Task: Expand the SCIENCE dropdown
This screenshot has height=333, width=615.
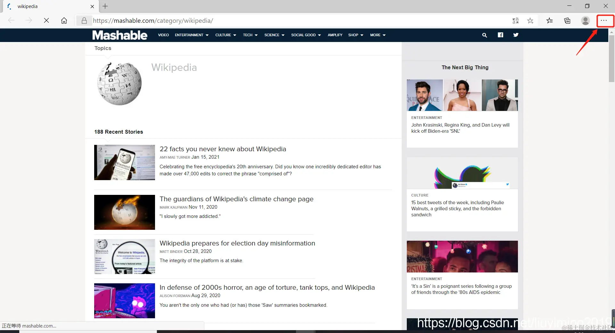Action: [x=274, y=35]
